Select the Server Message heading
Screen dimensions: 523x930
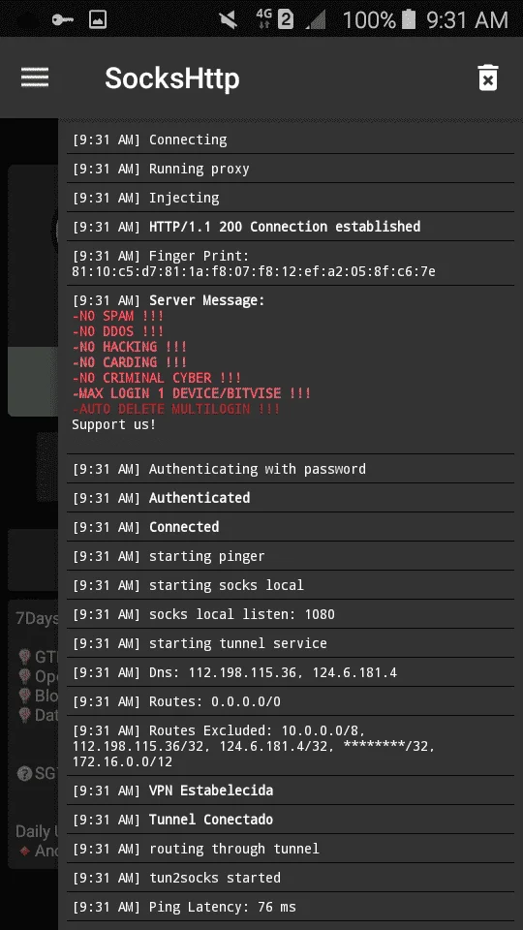(x=206, y=300)
